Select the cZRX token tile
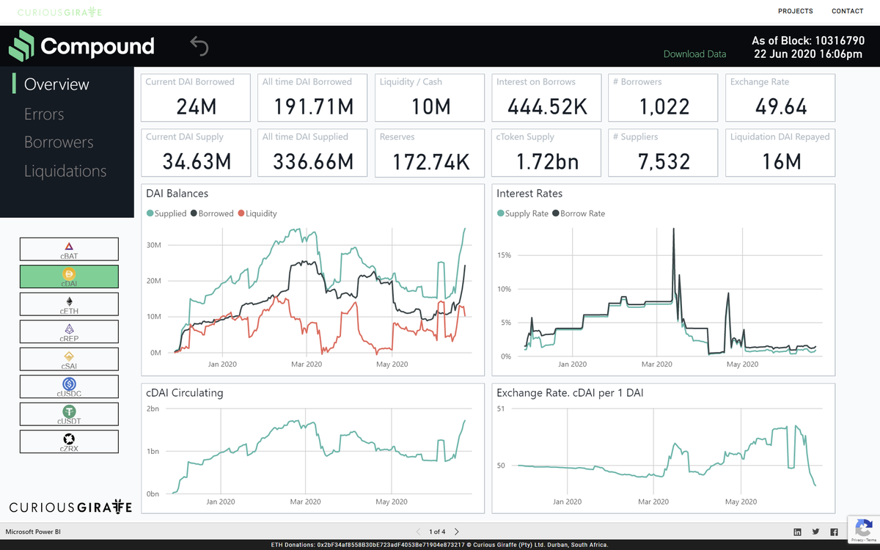This screenshot has width=880, height=550. 69,441
